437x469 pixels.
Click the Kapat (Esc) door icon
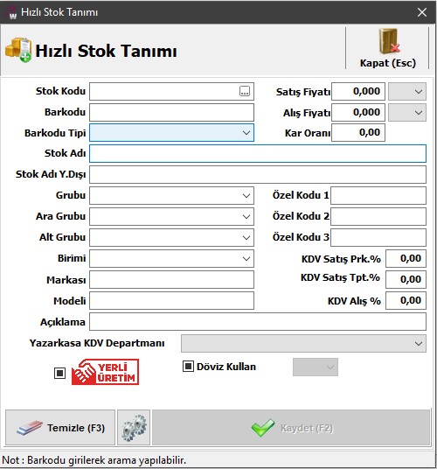pos(389,41)
